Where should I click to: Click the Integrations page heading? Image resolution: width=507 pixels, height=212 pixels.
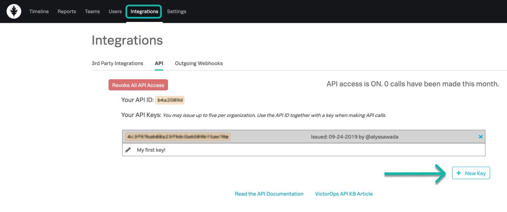pyautogui.click(x=127, y=40)
